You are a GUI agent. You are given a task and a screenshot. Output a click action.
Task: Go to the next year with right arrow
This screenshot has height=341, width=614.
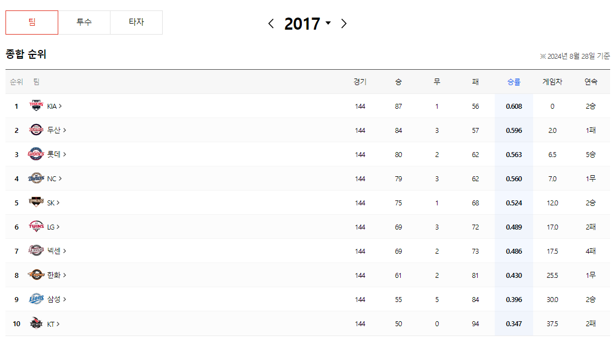(344, 24)
